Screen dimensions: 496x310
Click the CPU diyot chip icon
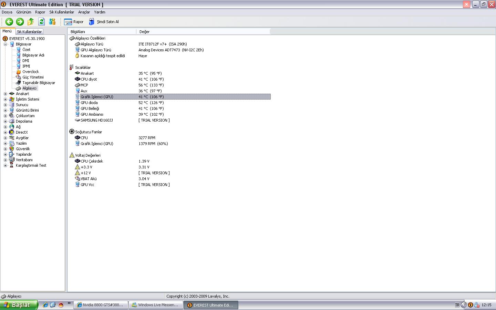(x=77, y=79)
